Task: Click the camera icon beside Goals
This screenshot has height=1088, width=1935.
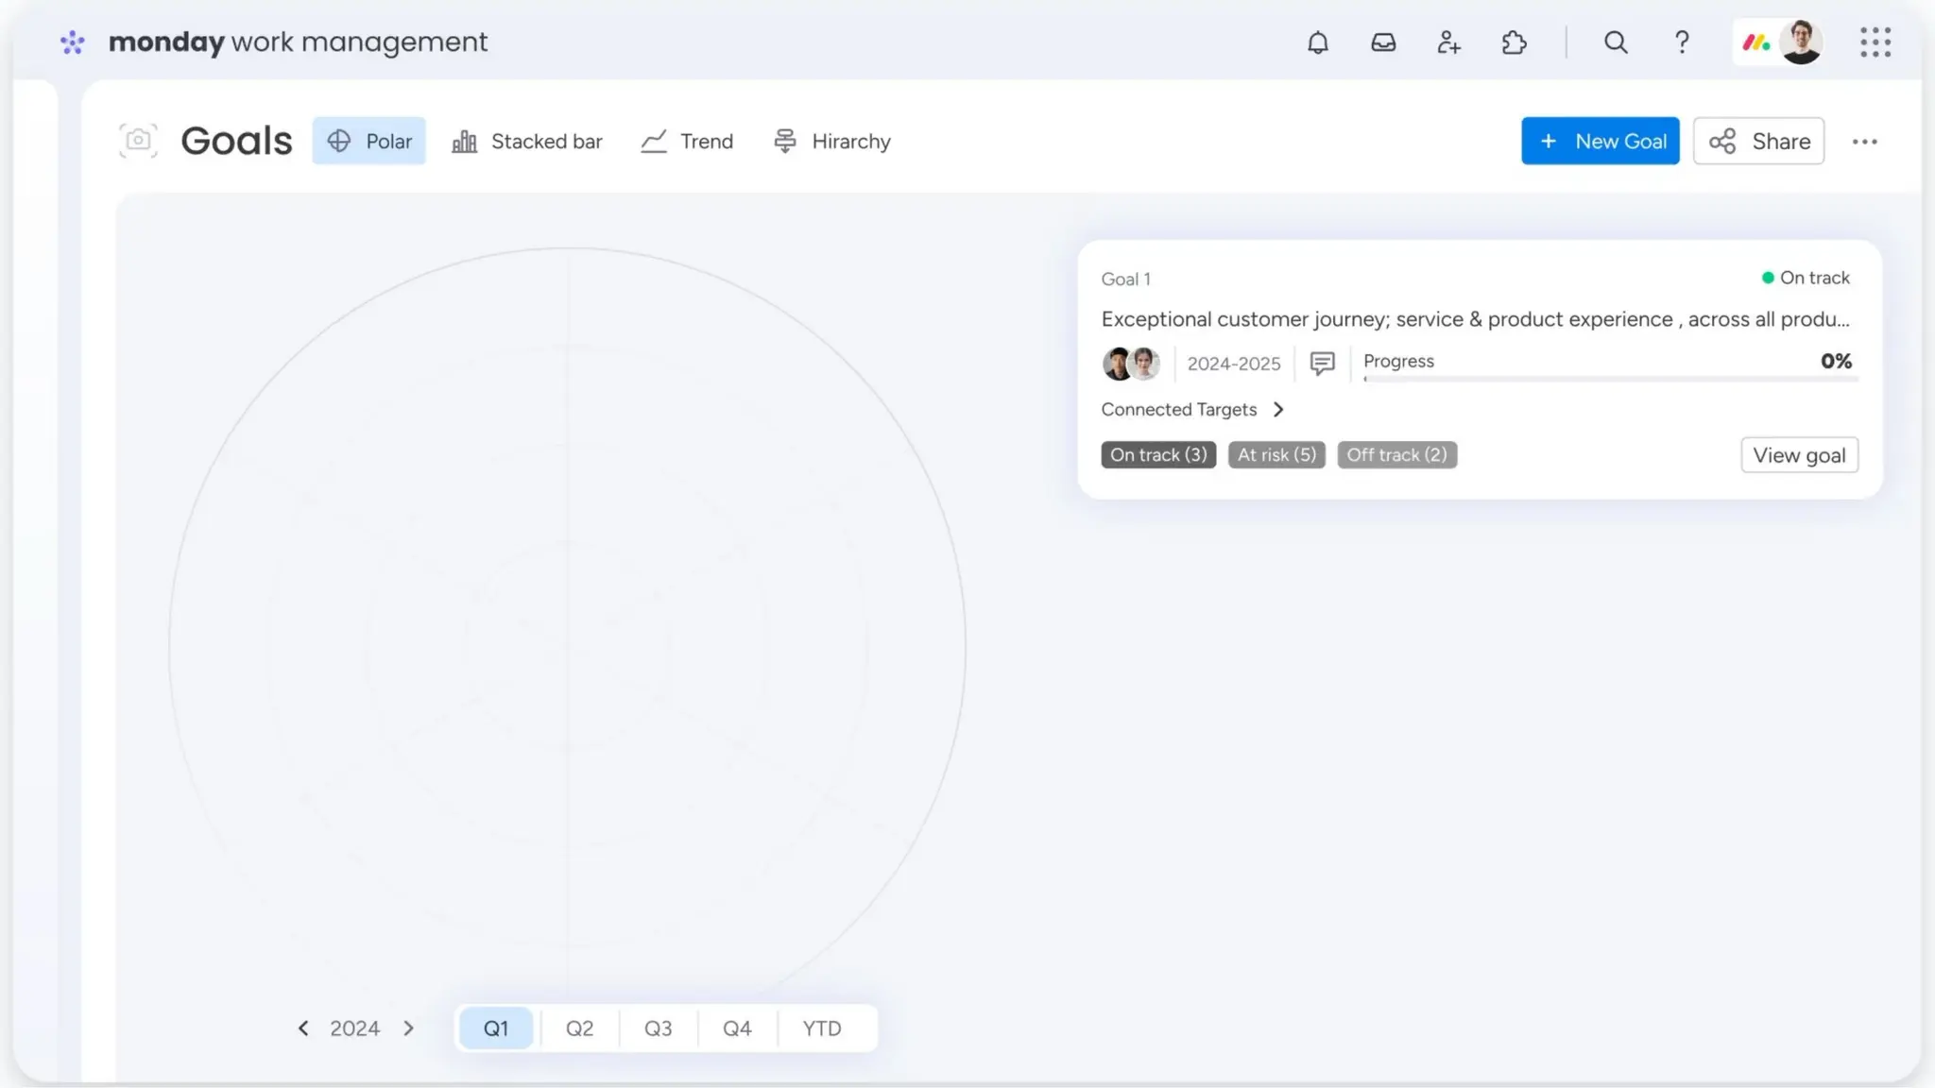Action: coord(138,141)
